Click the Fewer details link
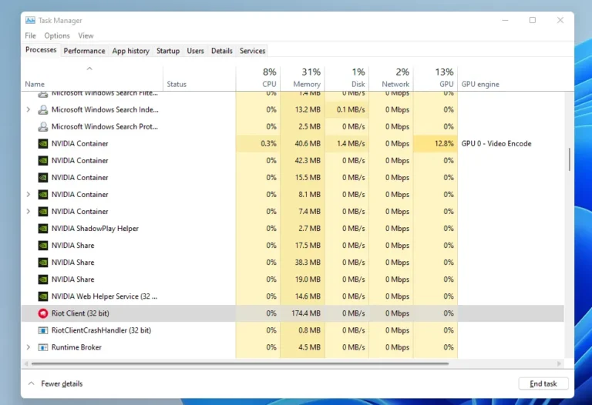This screenshot has height=405, width=592. tap(62, 383)
